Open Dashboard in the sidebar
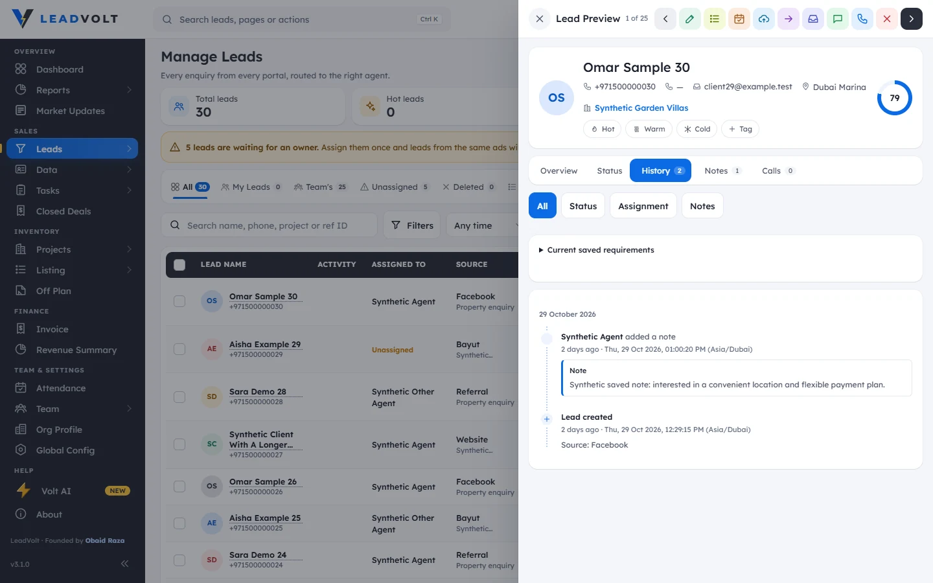933x583 pixels. pos(73,69)
